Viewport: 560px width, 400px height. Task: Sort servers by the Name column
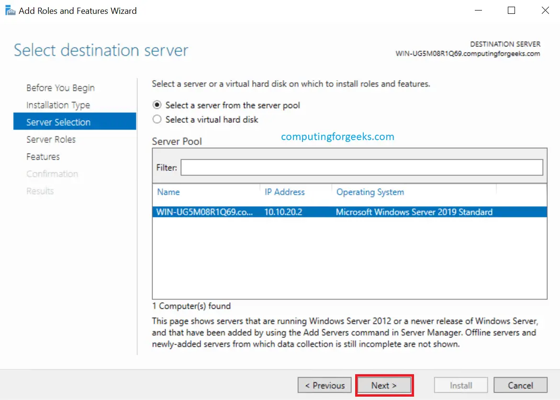click(168, 192)
